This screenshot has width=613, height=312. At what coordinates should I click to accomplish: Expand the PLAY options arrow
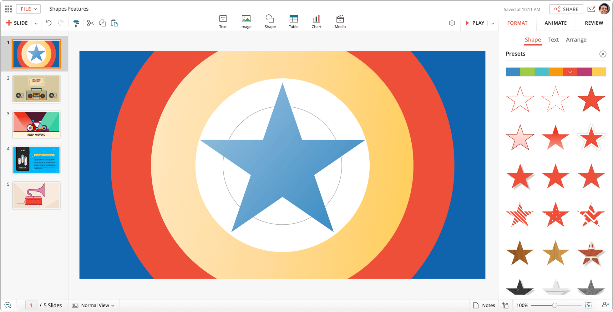(x=493, y=23)
